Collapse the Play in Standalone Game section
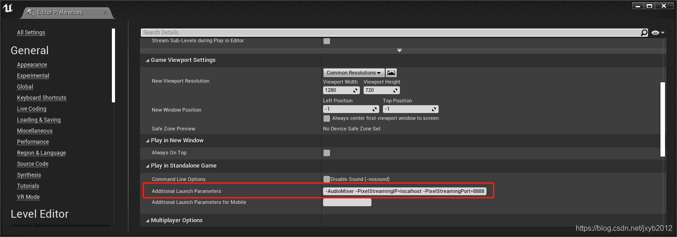677x237 pixels. point(147,166)
